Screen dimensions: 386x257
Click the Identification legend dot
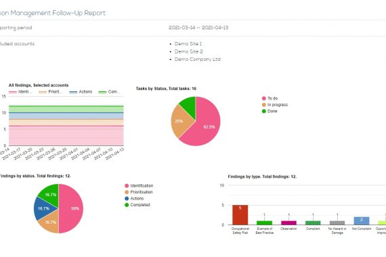pos(127,186)
